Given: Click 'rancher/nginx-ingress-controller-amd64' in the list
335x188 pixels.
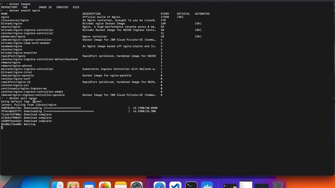Looking at the screenshot, I should click(32, 92).
